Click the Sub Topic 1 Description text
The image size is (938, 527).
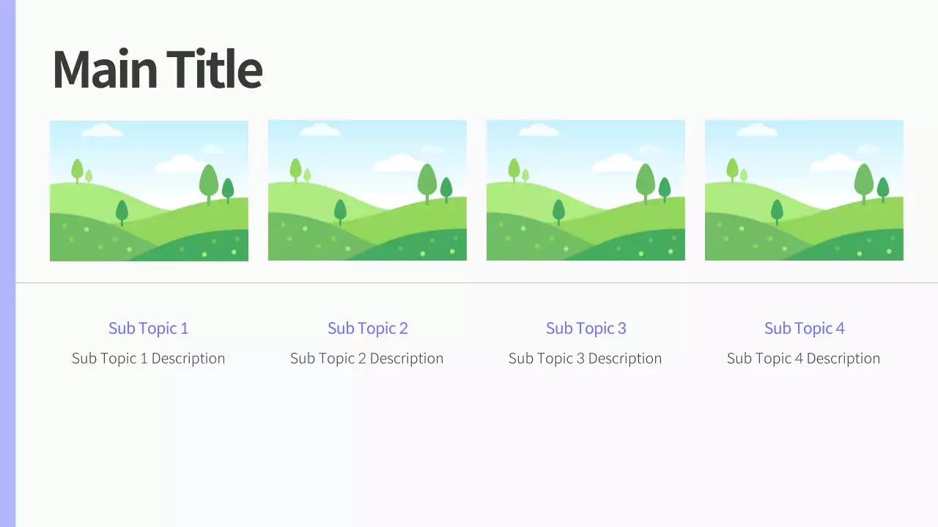(x=149, y=359)
